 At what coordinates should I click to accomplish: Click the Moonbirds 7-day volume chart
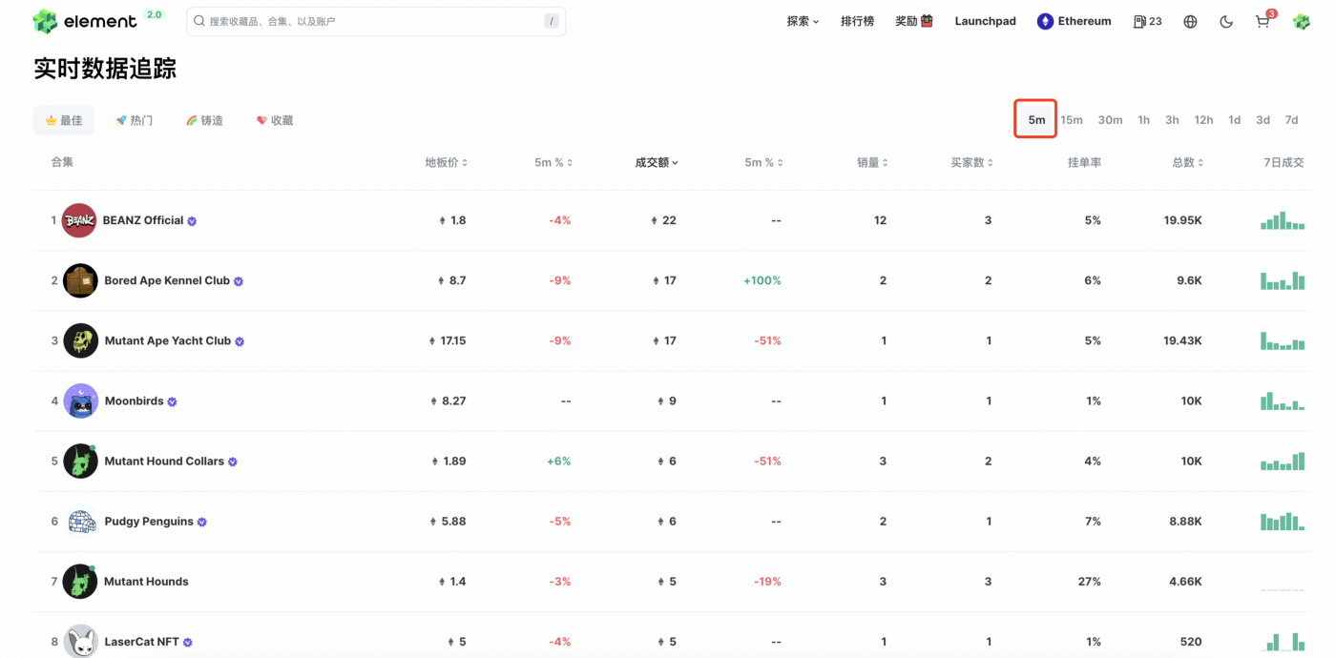coord(1283,401)
